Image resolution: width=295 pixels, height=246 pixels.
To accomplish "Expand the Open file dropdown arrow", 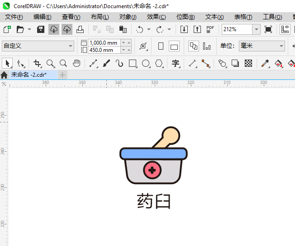I will coord(29,29).
